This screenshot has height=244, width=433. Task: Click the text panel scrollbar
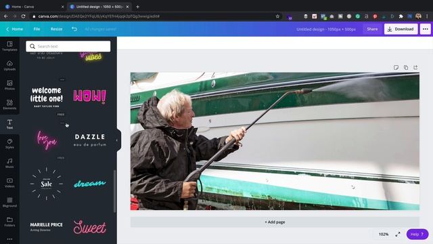[x=114, y=191]
